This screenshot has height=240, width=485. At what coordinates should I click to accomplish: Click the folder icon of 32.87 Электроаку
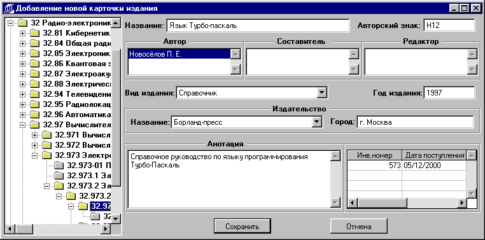(34, 74)
